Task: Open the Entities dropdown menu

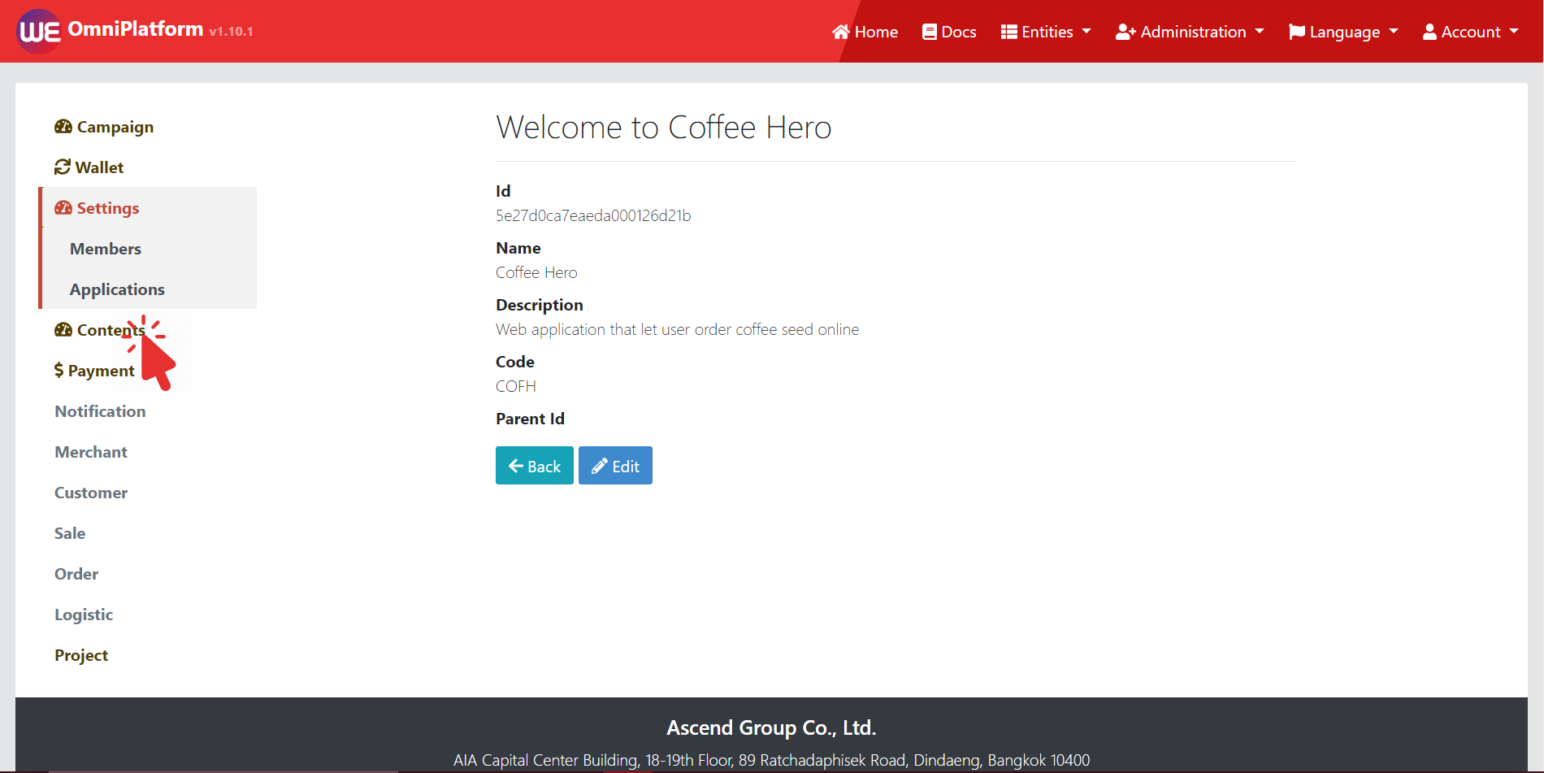Action: (x=1046, y=32)
